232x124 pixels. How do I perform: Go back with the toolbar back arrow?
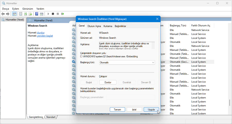3,14
